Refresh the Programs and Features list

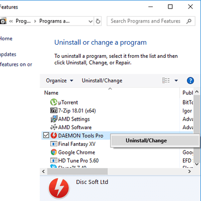pyautogui.click(x=98, y=21)
